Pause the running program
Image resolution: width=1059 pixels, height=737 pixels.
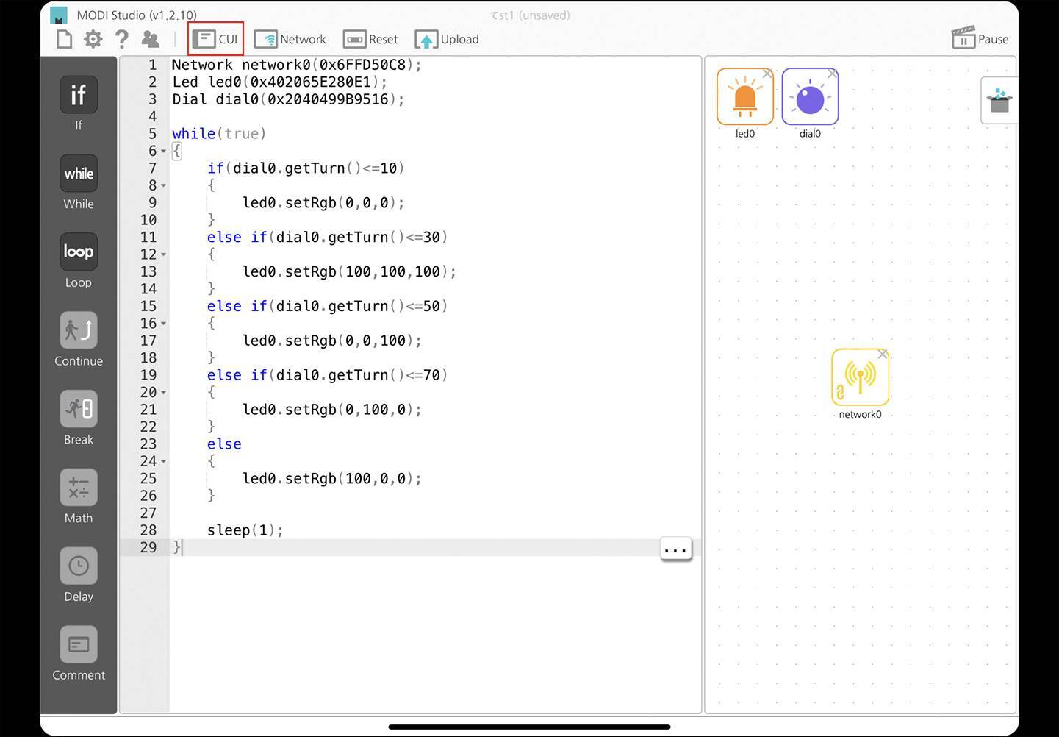tap(980, 39)
